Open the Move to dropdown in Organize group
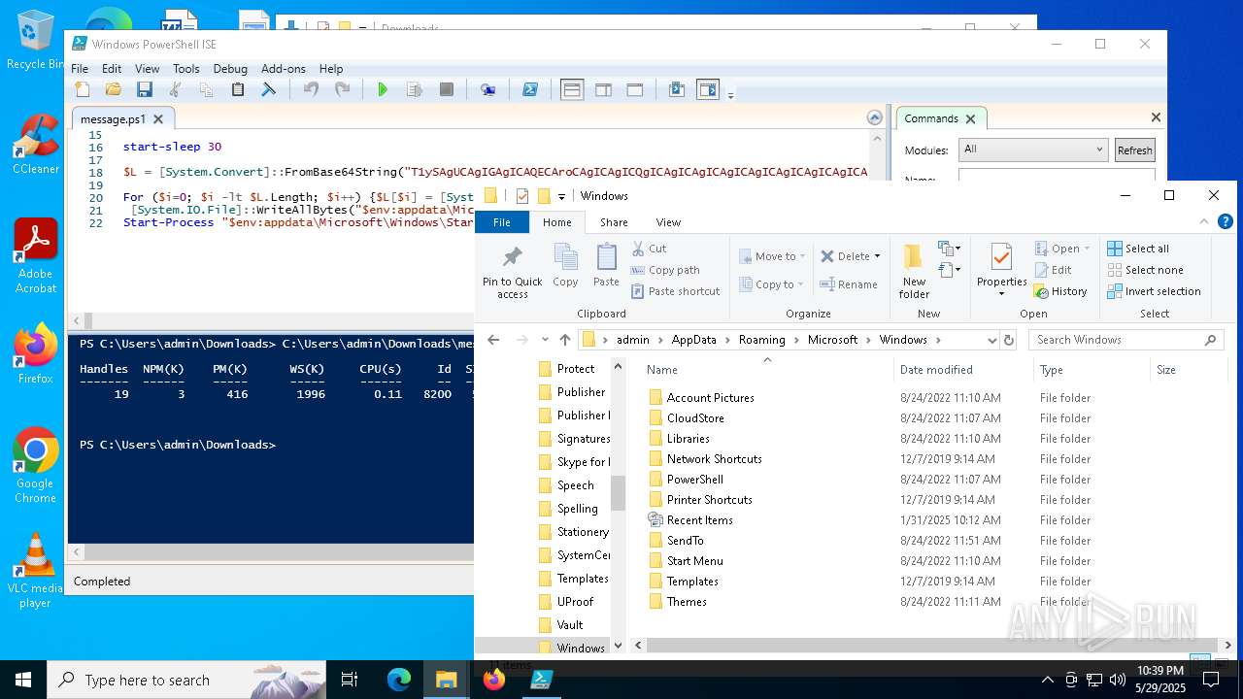This screenshot has width=1243, height=699. point(773,256)
